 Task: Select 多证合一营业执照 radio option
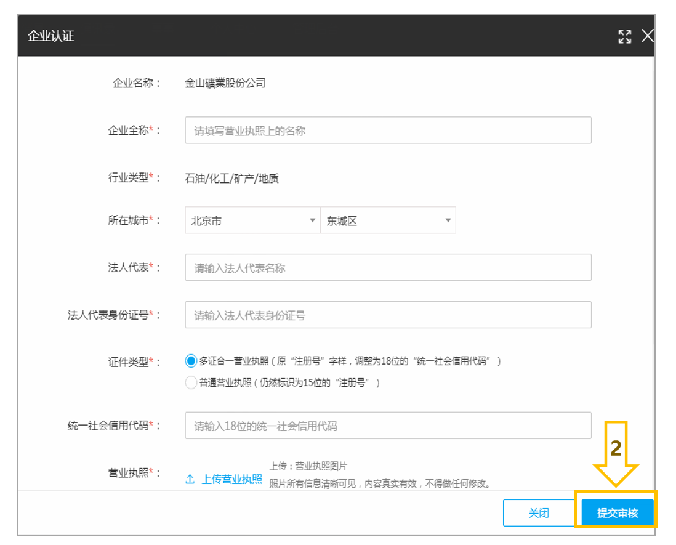pos(191,361)
